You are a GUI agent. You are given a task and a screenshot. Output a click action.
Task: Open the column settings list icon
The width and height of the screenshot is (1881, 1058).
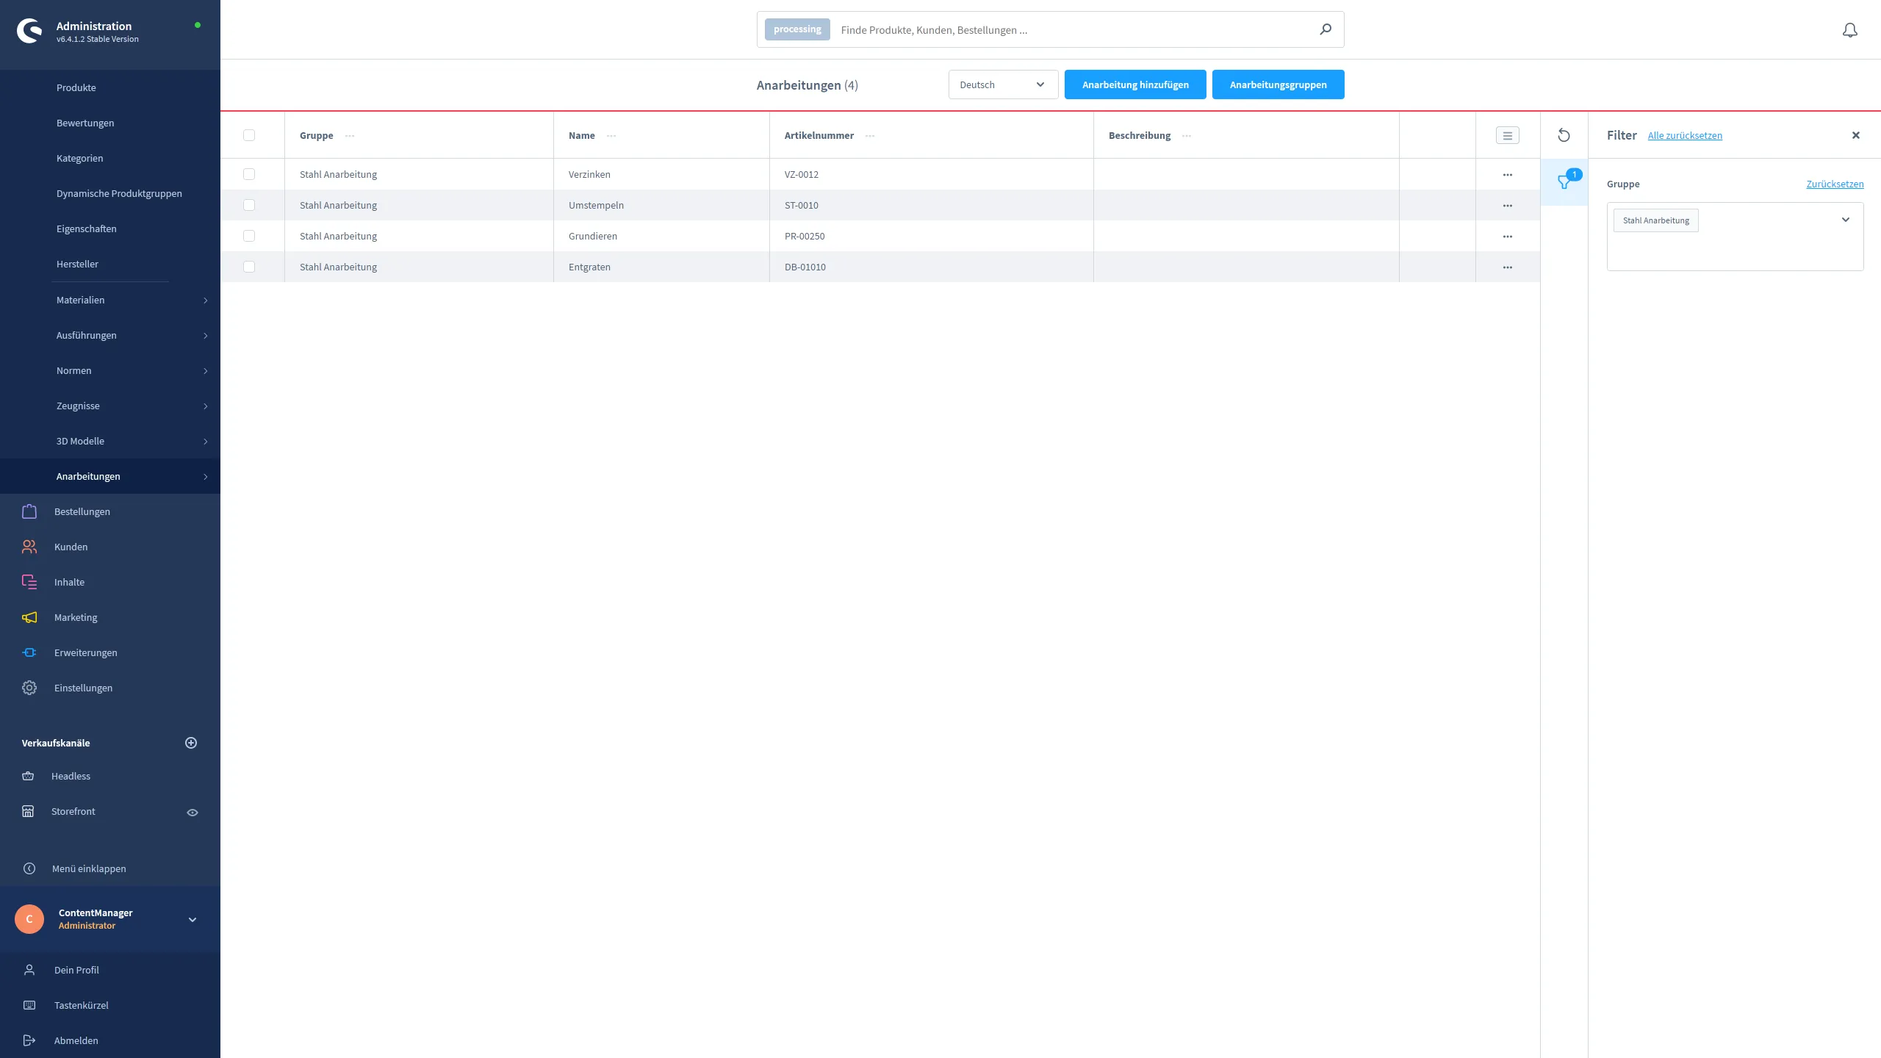coord(1508,135)
